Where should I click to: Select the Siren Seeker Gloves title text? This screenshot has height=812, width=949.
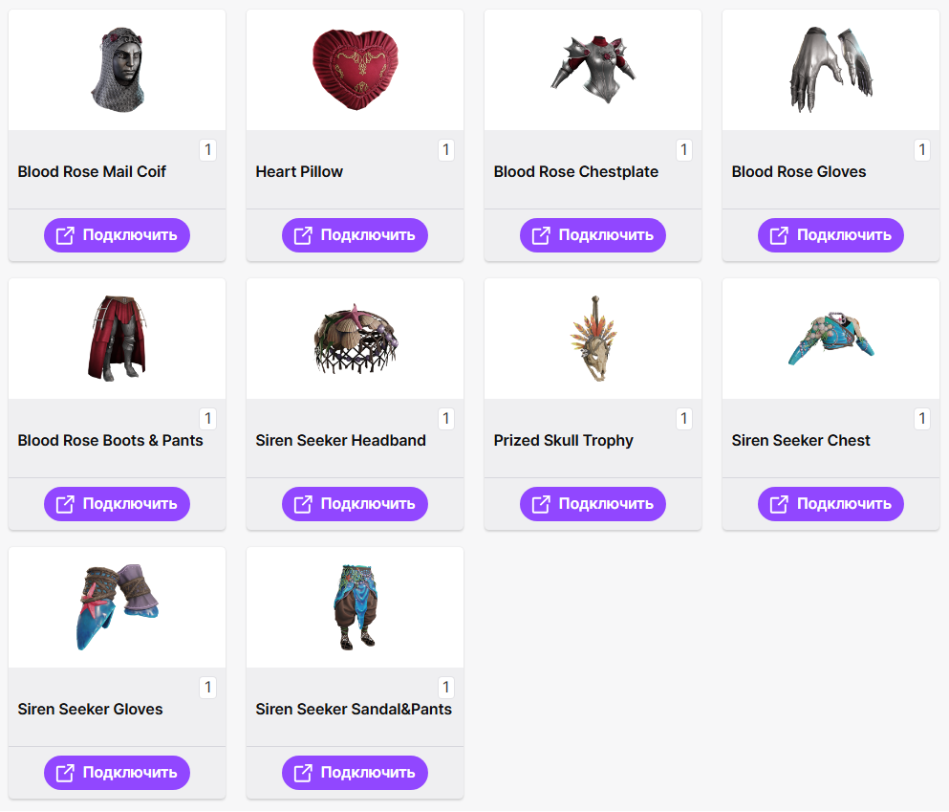point(90,709)
